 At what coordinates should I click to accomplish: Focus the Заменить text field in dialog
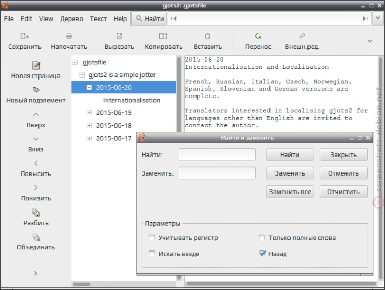[217, 173]
